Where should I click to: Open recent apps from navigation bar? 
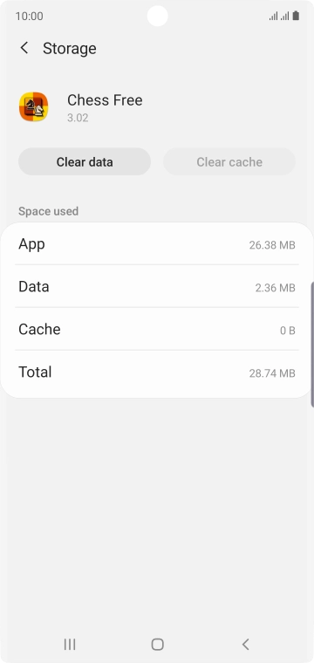click(x=70, y=644)
